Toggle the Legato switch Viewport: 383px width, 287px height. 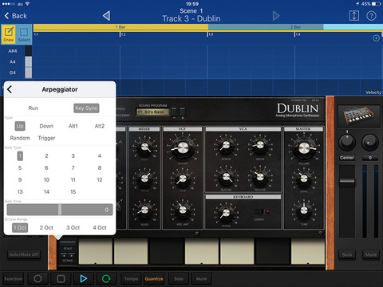pyautogui.click(x=259, y=212)
